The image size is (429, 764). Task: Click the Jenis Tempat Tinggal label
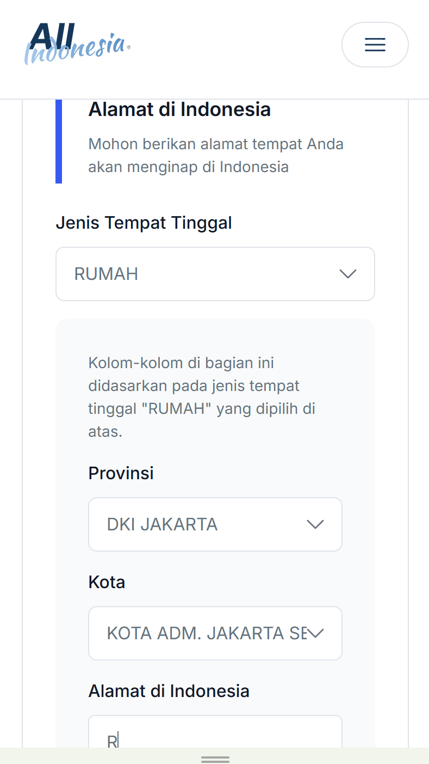tap(144, 223)
